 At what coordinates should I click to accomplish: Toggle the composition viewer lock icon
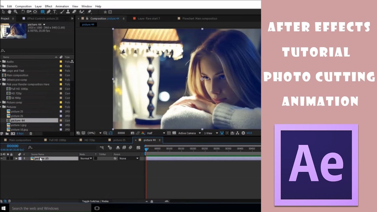pos(87,19)
